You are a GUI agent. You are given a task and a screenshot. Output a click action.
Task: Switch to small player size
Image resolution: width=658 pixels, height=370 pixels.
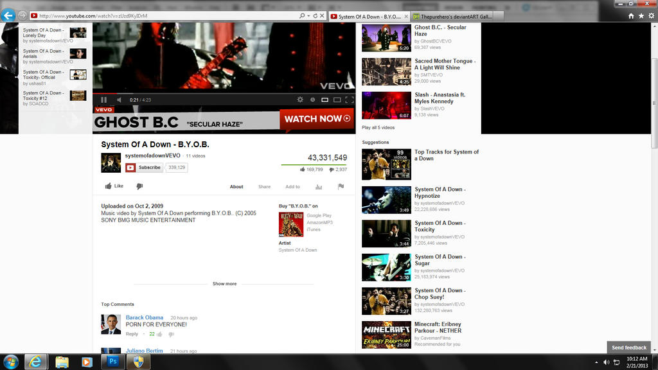tap(325, 100)
